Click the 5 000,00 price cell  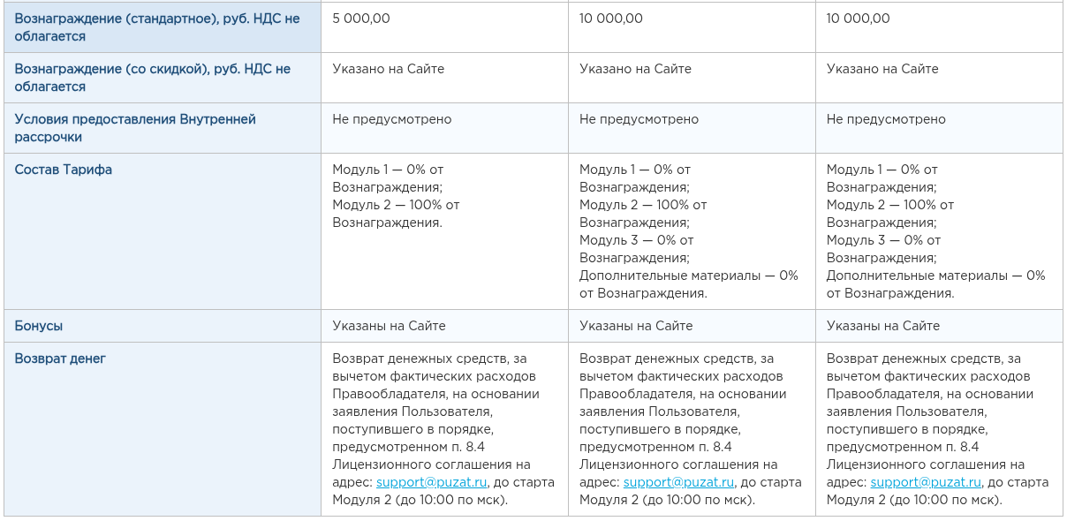click(x=361, y=19)
